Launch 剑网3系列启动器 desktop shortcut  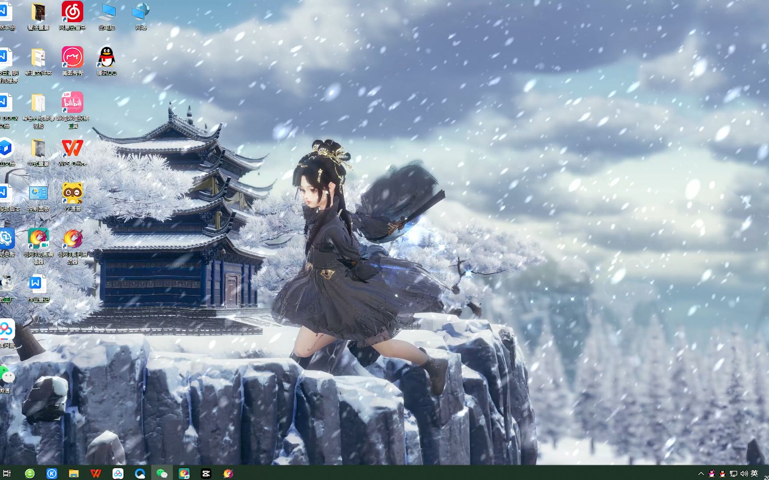pyautogui.click(x=73, y=246)
